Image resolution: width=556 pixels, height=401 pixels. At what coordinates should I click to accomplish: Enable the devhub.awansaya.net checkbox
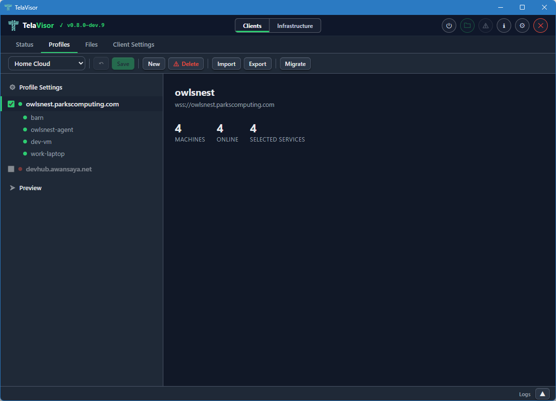tap(11, 169)
